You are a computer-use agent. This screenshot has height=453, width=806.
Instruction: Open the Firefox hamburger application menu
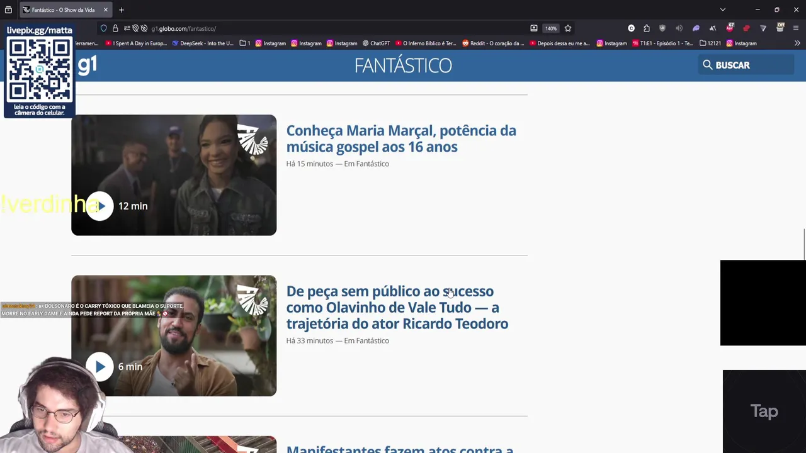[x=796, y=28]
